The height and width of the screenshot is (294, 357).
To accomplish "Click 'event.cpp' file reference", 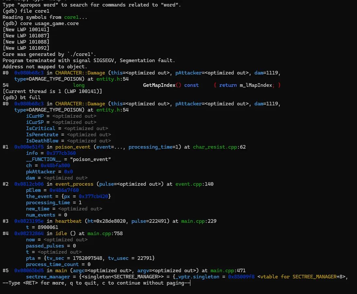I will [x=188, y=184].
